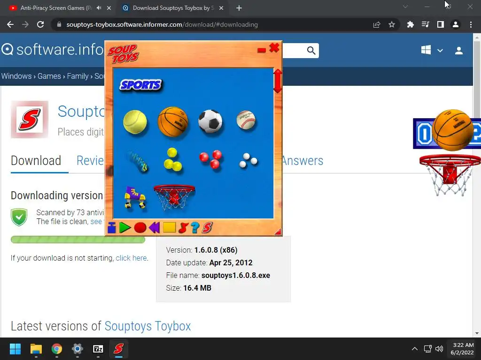Select the Download tab
Image resolution: width=481 pixels, height=360 pixels.
coord(36,161)
